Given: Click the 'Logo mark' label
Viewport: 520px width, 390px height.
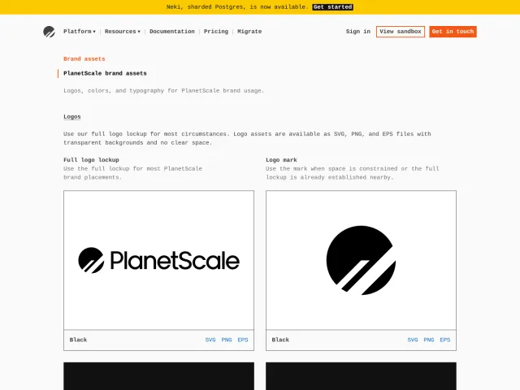Looking at the screenshot, I should point(281,160).
